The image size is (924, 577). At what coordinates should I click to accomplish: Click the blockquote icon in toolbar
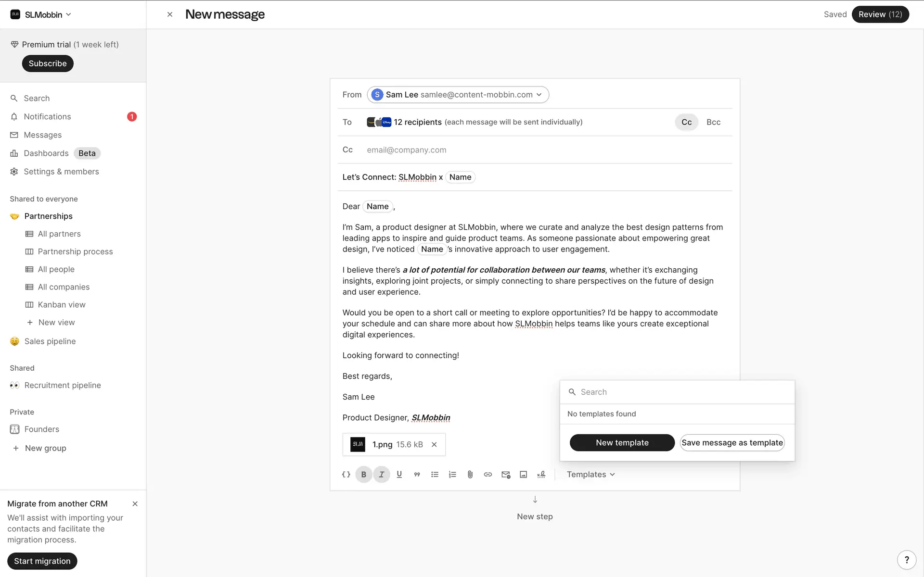(417, 474)
